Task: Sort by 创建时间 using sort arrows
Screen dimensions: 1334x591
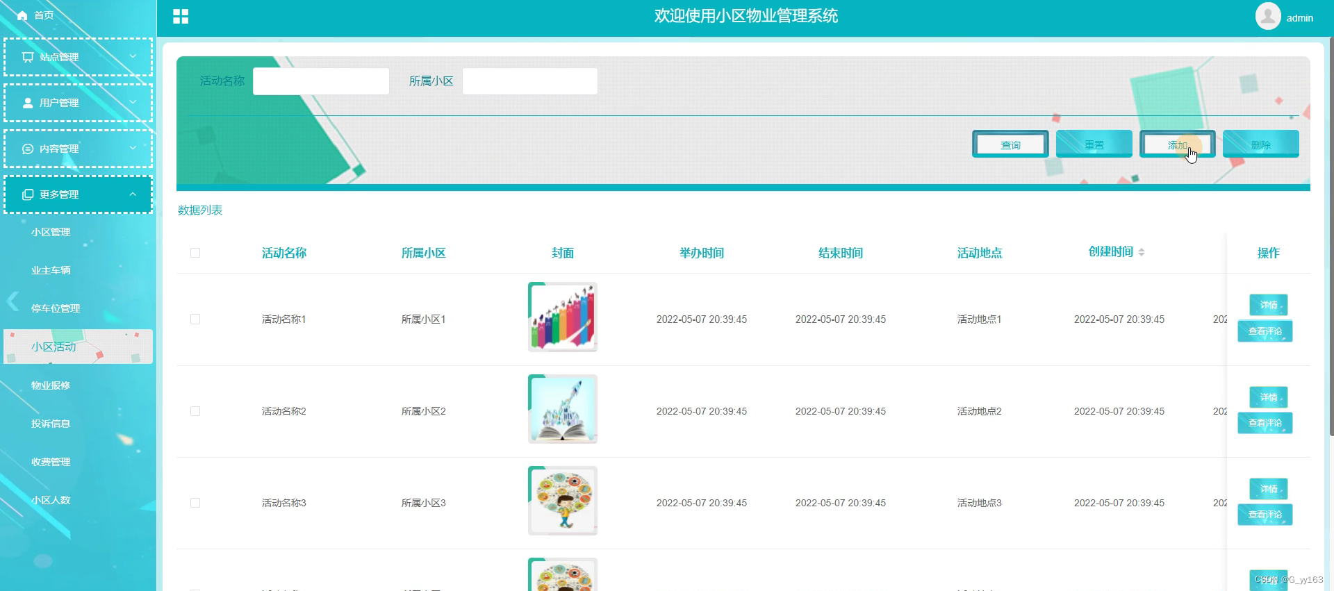Action: [1142, 252]
